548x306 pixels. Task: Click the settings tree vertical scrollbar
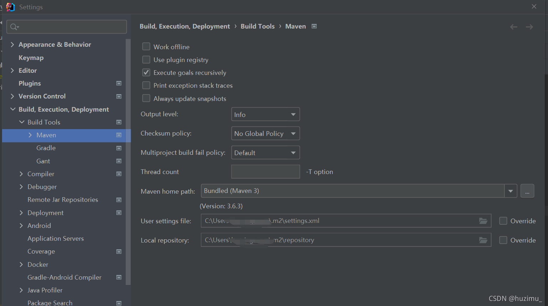click(128, 162)
